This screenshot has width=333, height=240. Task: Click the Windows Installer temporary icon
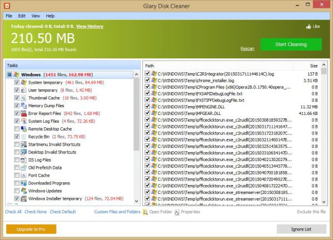point(23,198)
